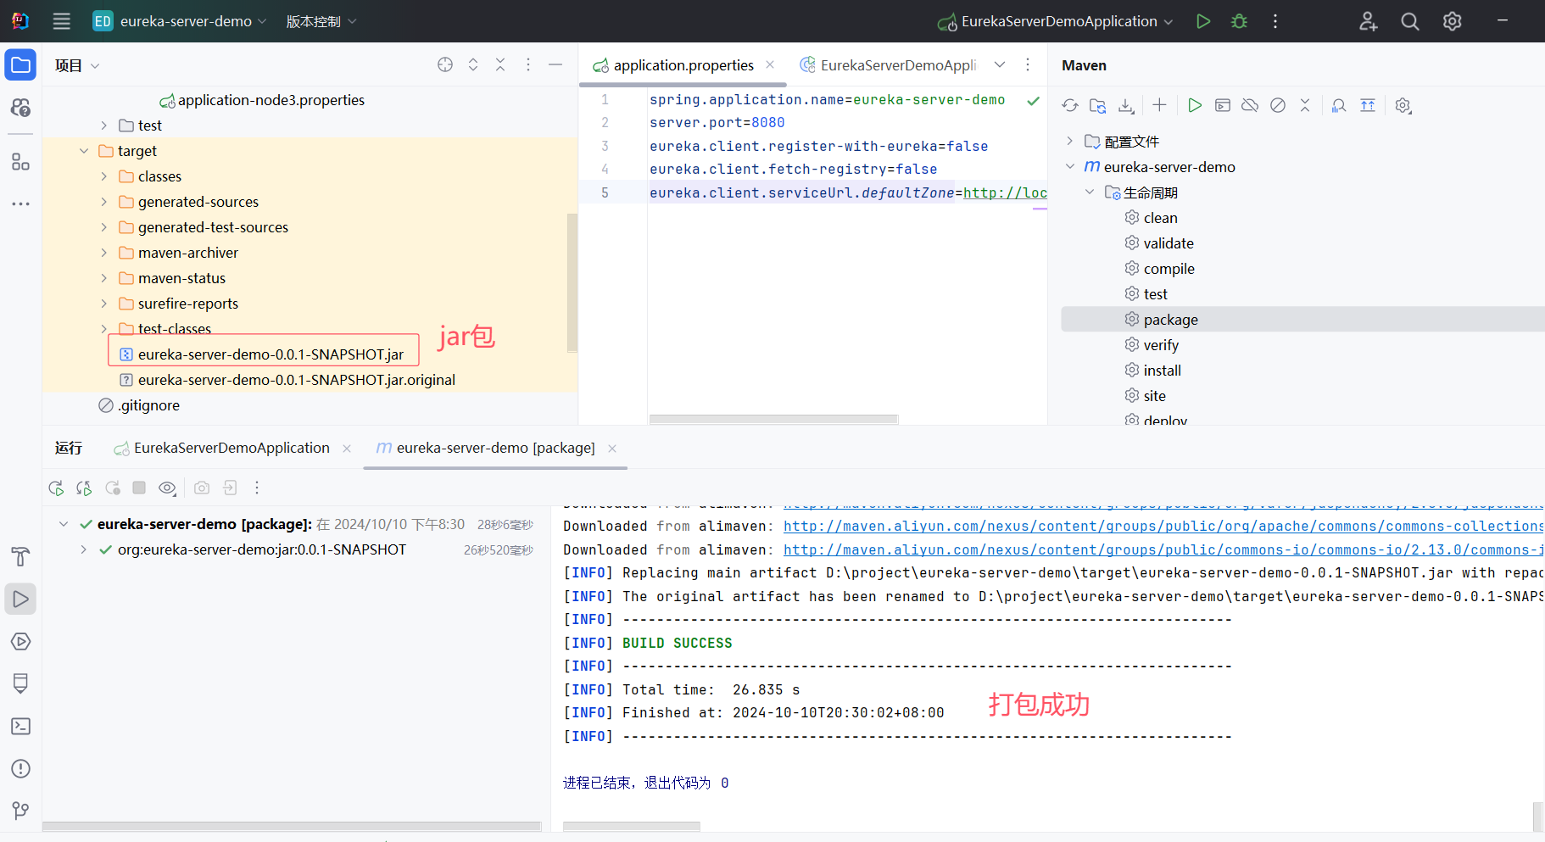Open Terminal tool window icon
The height and width of the screenshot is (842, 1545).
tap(20, 726)
